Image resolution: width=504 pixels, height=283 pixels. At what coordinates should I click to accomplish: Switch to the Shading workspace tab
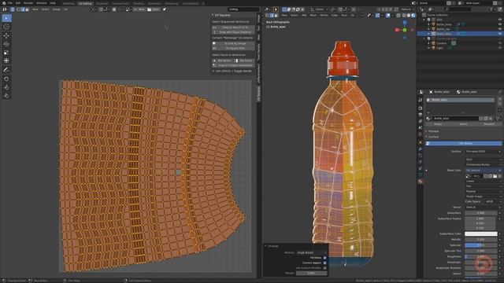tap(139, 3)
